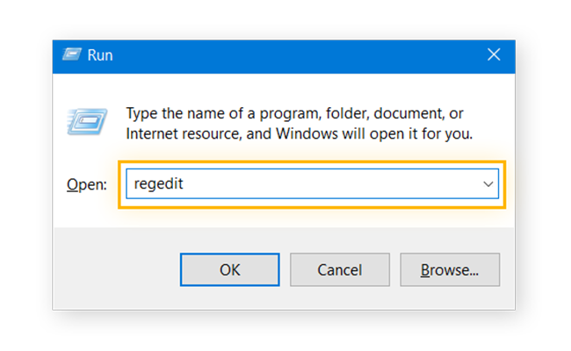This screenshot has width=571, height=351.
Task: Click empty blue title bar area
Action: pyautogui.click(x=292, y=56)
